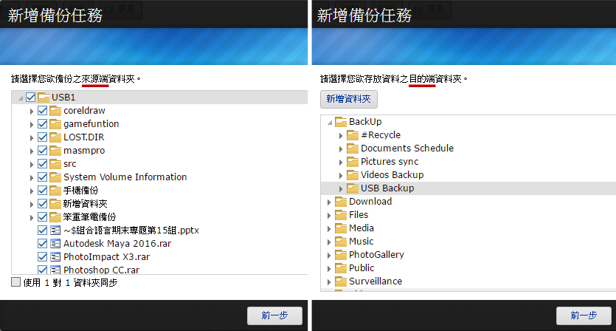This screenshot has width=616, height=331.
Task: Click the masmpro folder icon
Action: pyautogui.click(x=55, y=150)
